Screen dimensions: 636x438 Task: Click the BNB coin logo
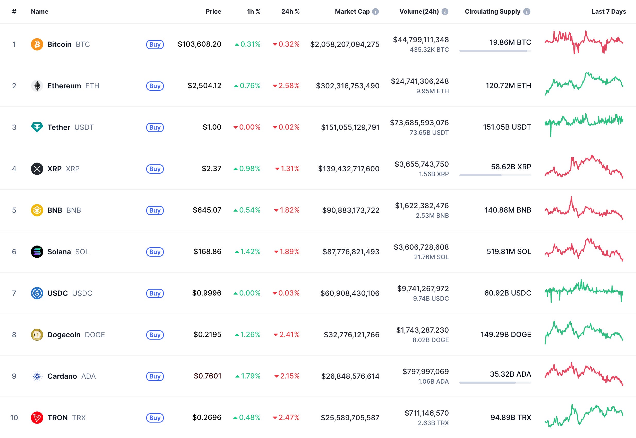pyautogui.click(x=37, y=210)
